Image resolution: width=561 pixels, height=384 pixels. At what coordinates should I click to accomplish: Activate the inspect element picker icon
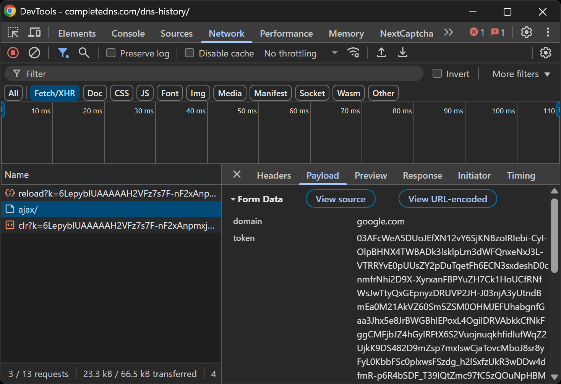pyautogui.click(x=13, y=32)
